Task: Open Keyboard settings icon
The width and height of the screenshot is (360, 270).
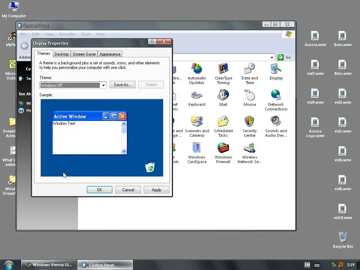Action: 197,98
